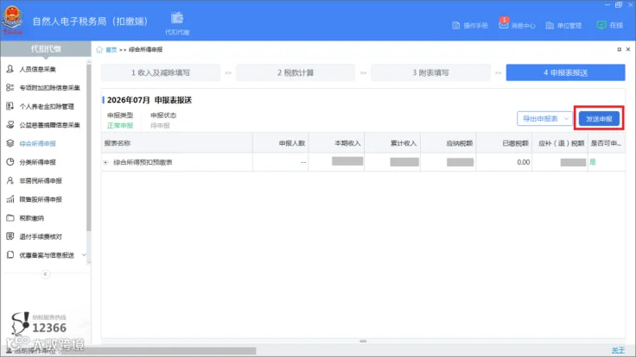Click the 发送申报 button
This screenshot has width=636, height=357.
click(x=599, y=119)
